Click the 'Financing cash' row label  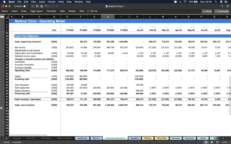pyautogui.click(x=22, y=93)
